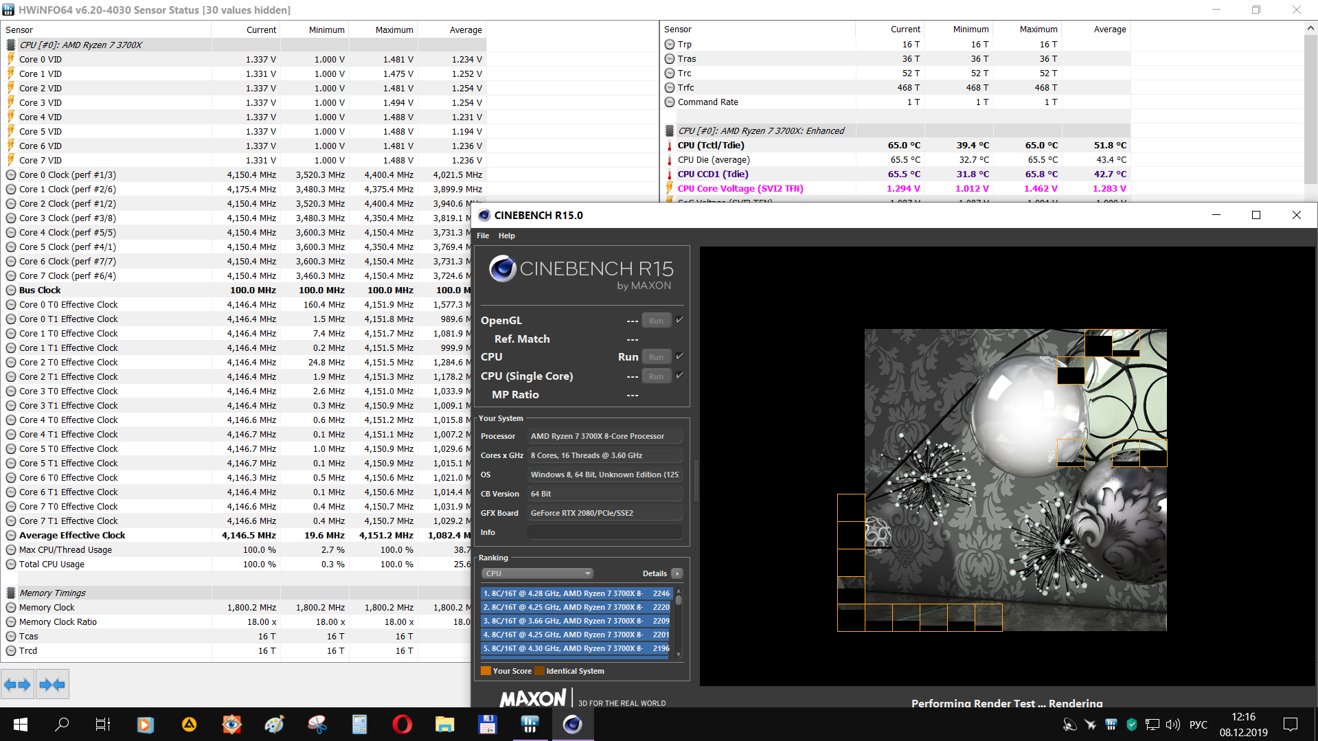Click the Run button for CPU (Single Core)
This screenshot has width=1318, height=741.
656,376
